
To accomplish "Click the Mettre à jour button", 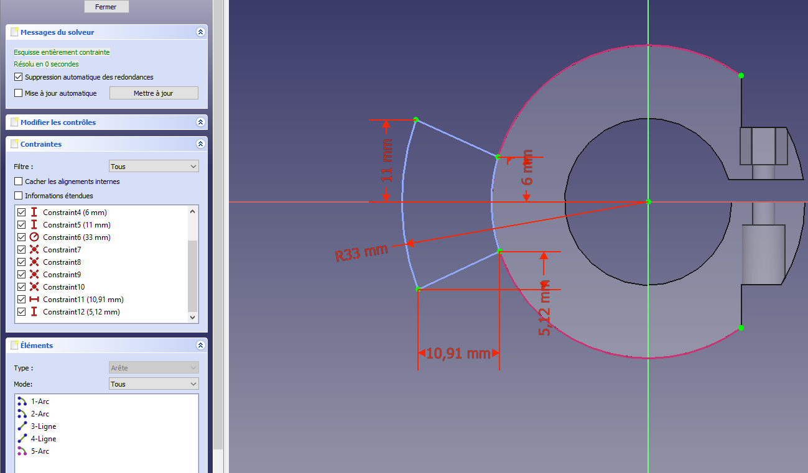I will (x=154, y=93).
